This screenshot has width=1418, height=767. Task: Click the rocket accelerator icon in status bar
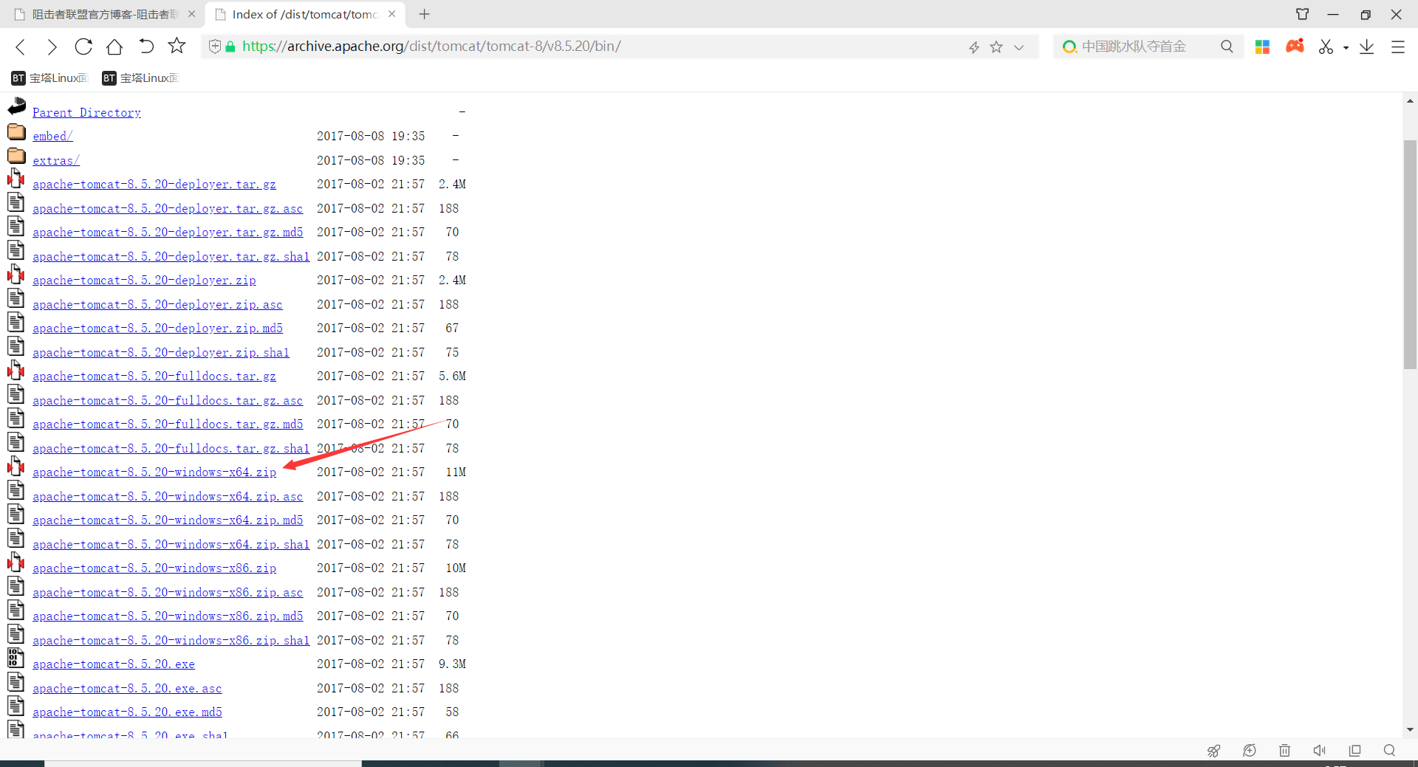[x=1213, y=751]
